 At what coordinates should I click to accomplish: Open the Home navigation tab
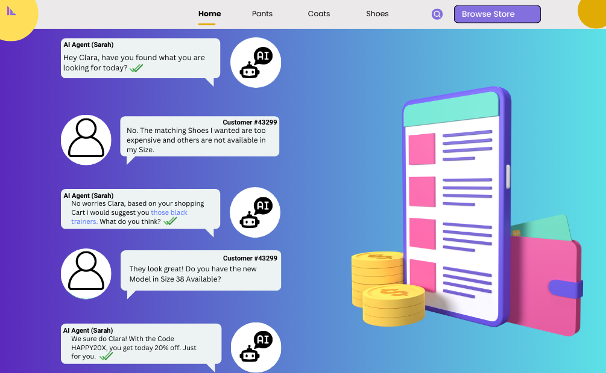pos(209,14)
